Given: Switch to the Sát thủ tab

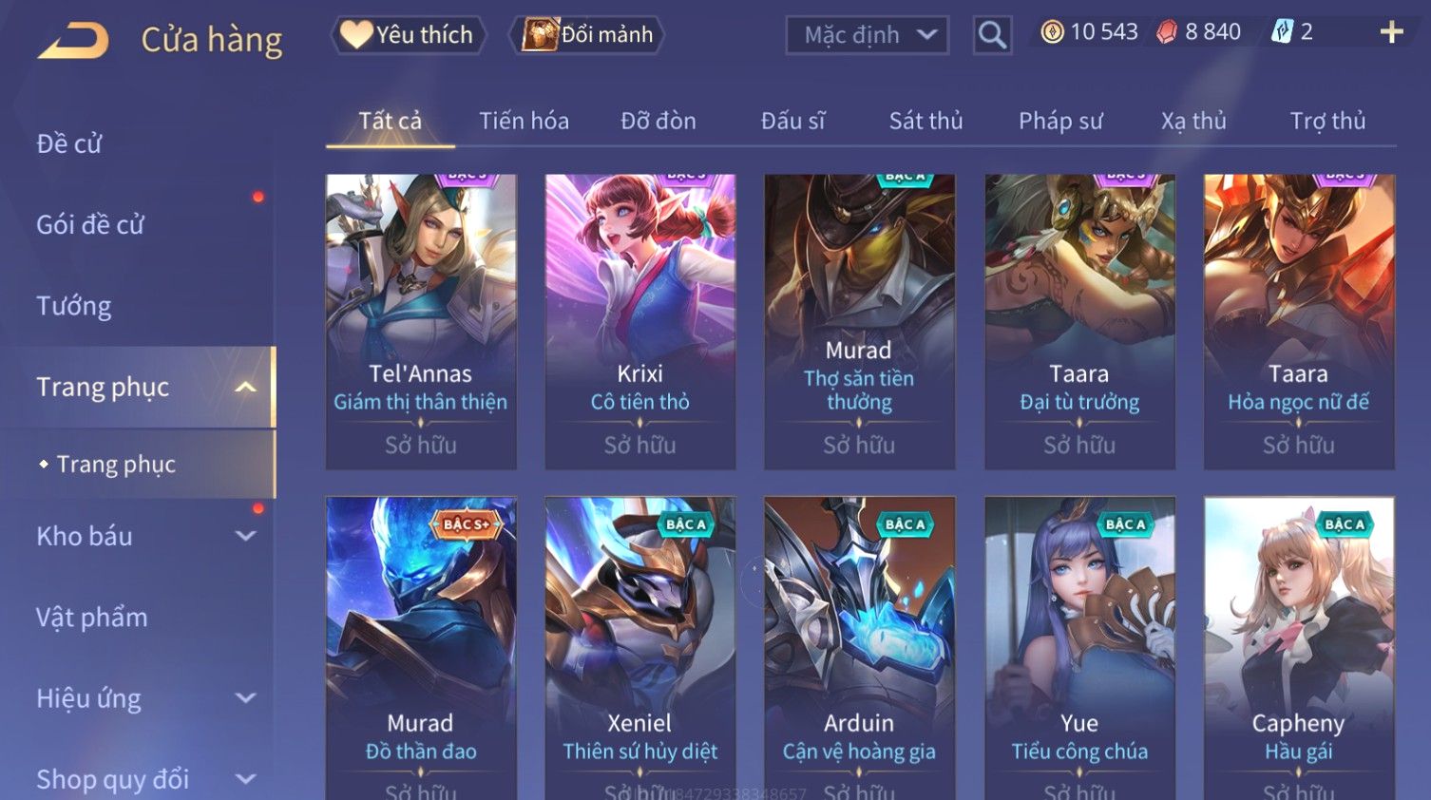Looking at the screenshot, I should coord(925,121).
